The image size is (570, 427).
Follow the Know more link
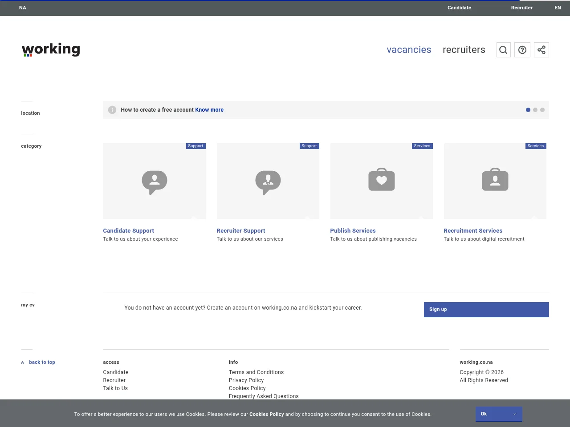tap(209, 110)
